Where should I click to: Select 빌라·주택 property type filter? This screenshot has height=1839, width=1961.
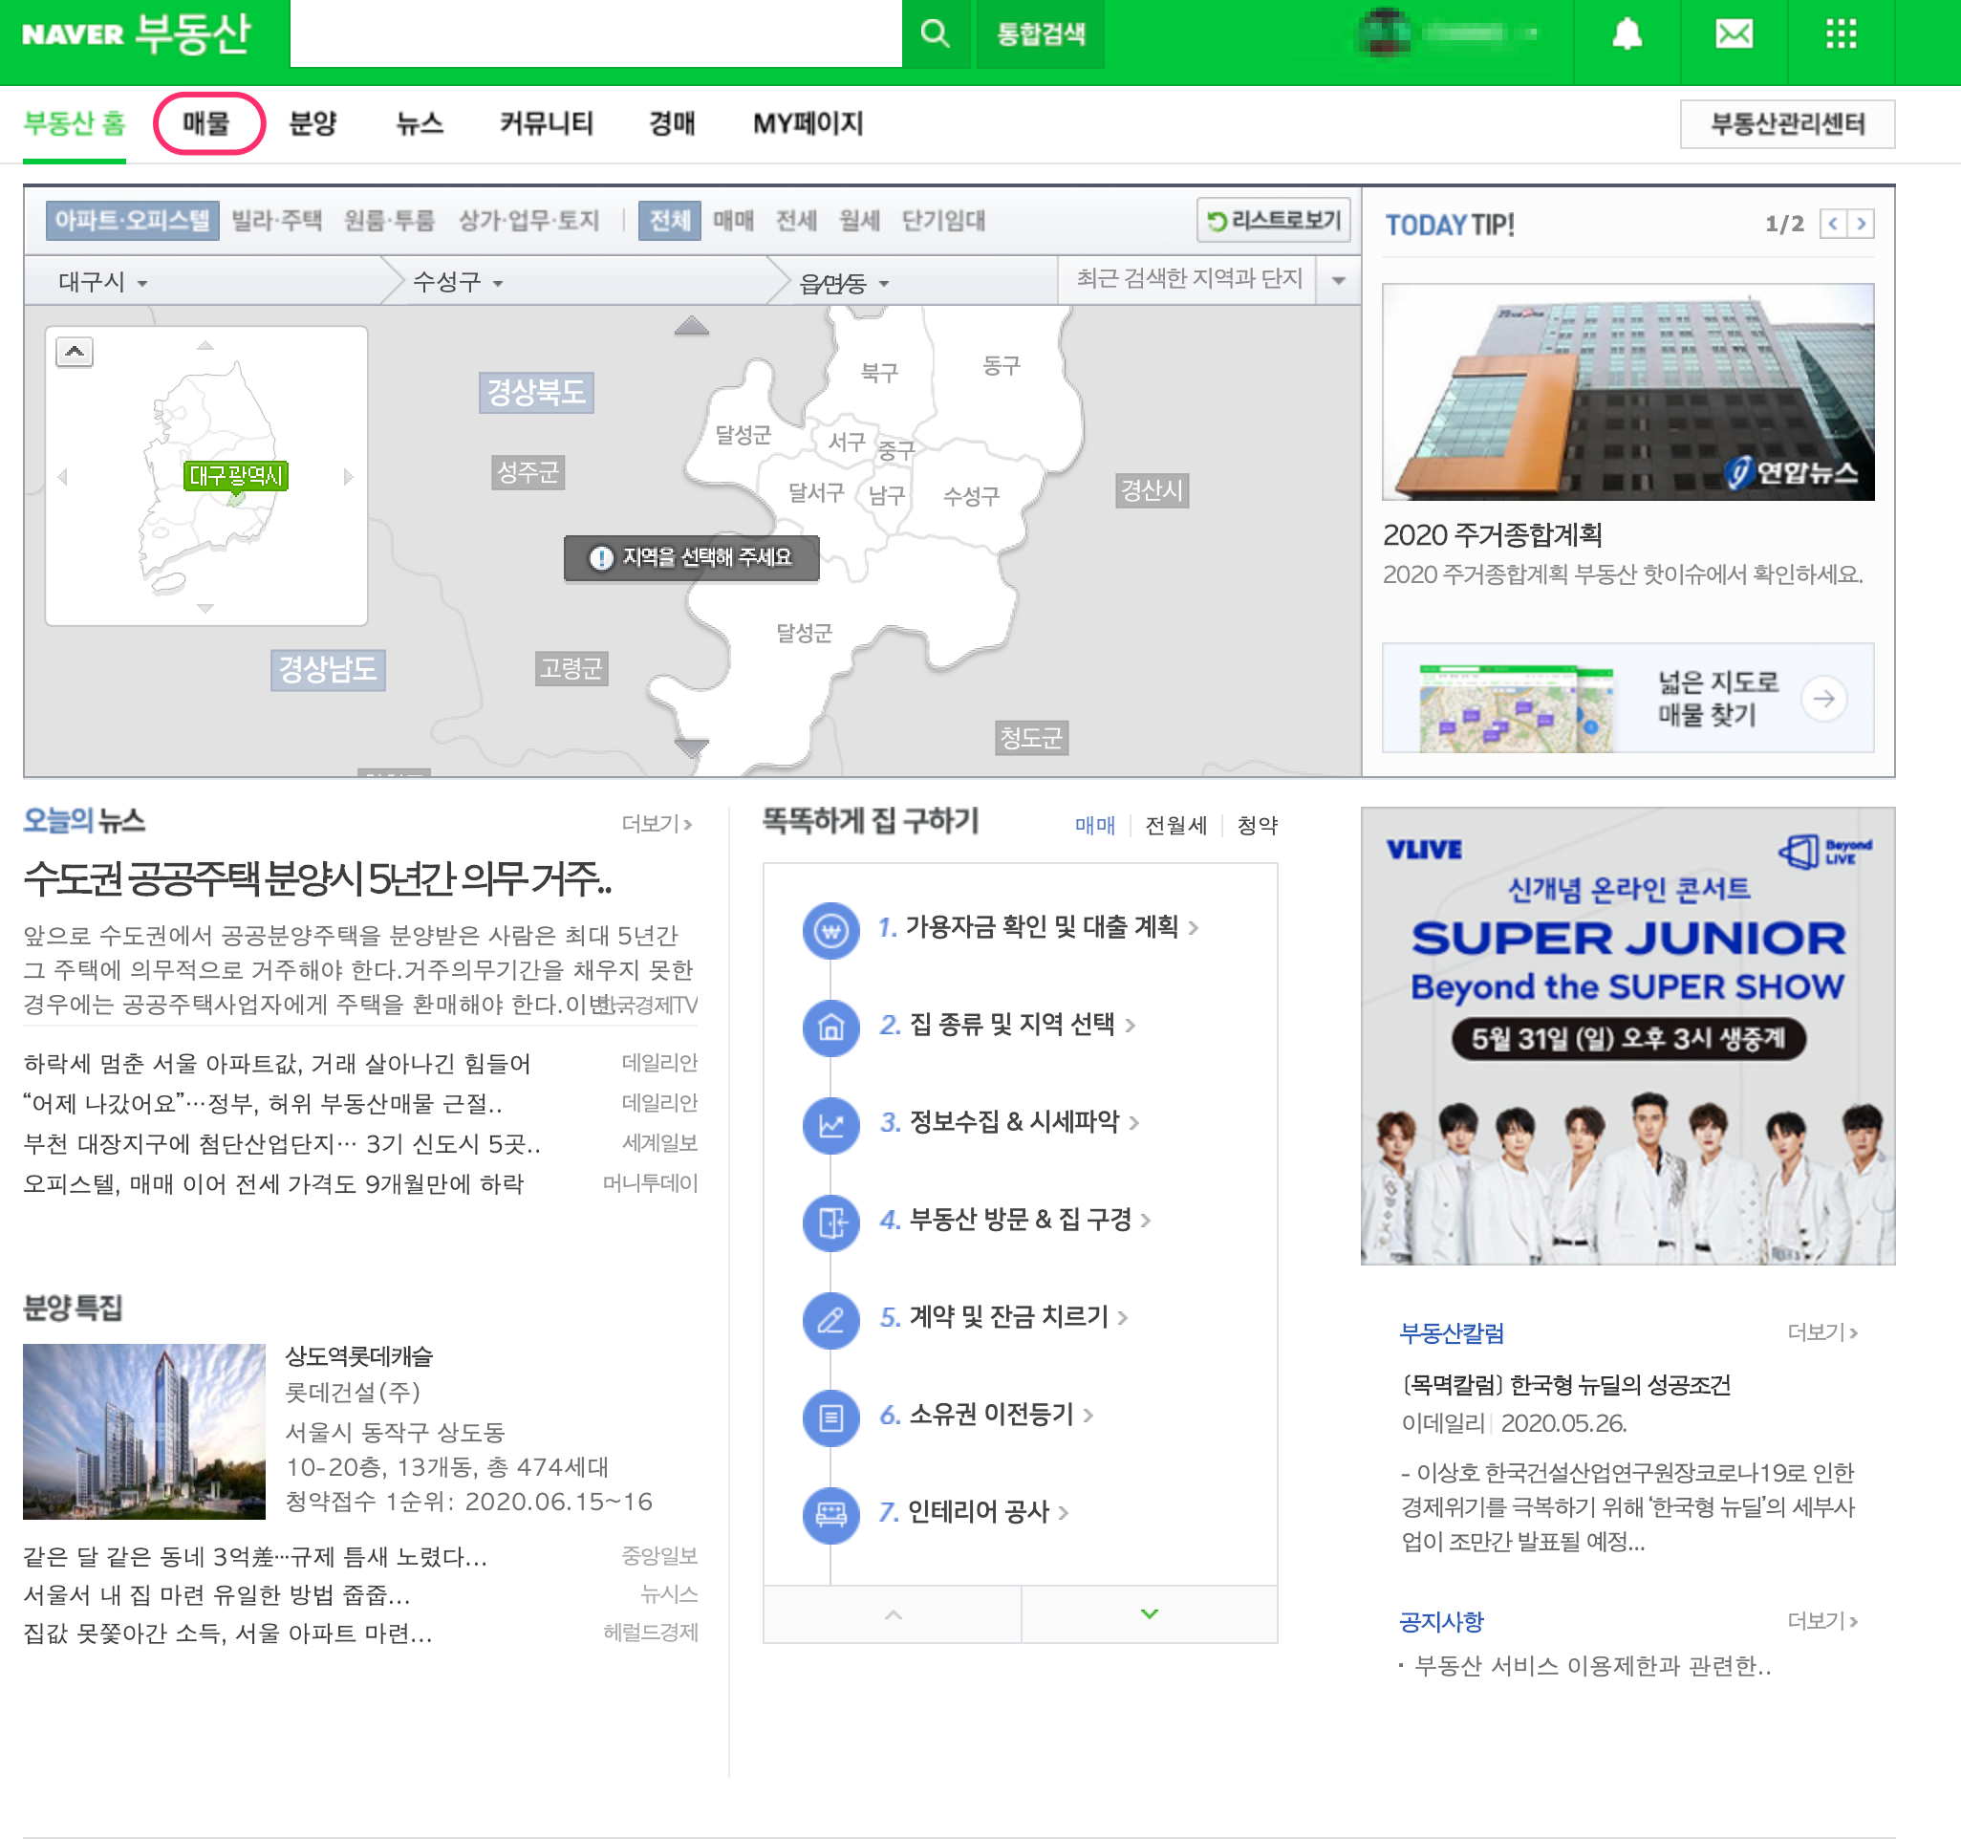[x=276, y=220]
